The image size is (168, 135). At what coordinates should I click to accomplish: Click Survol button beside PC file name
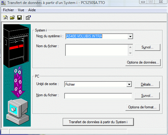point(147,96)
